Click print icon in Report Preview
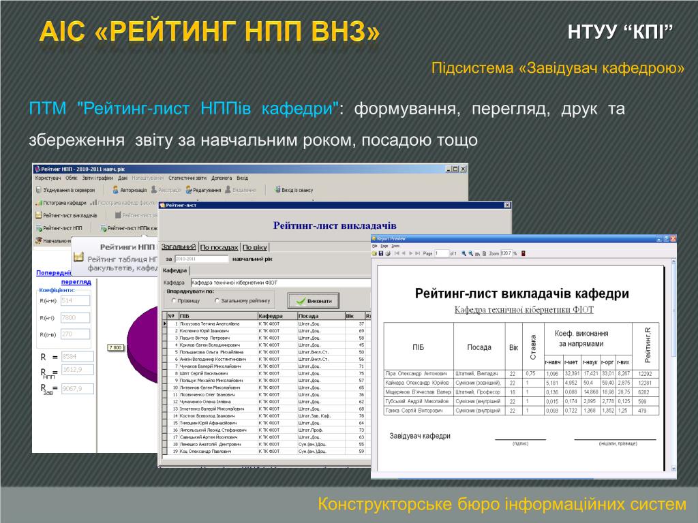The width and height of the screenshot is (698, 523). pos(388,253)
